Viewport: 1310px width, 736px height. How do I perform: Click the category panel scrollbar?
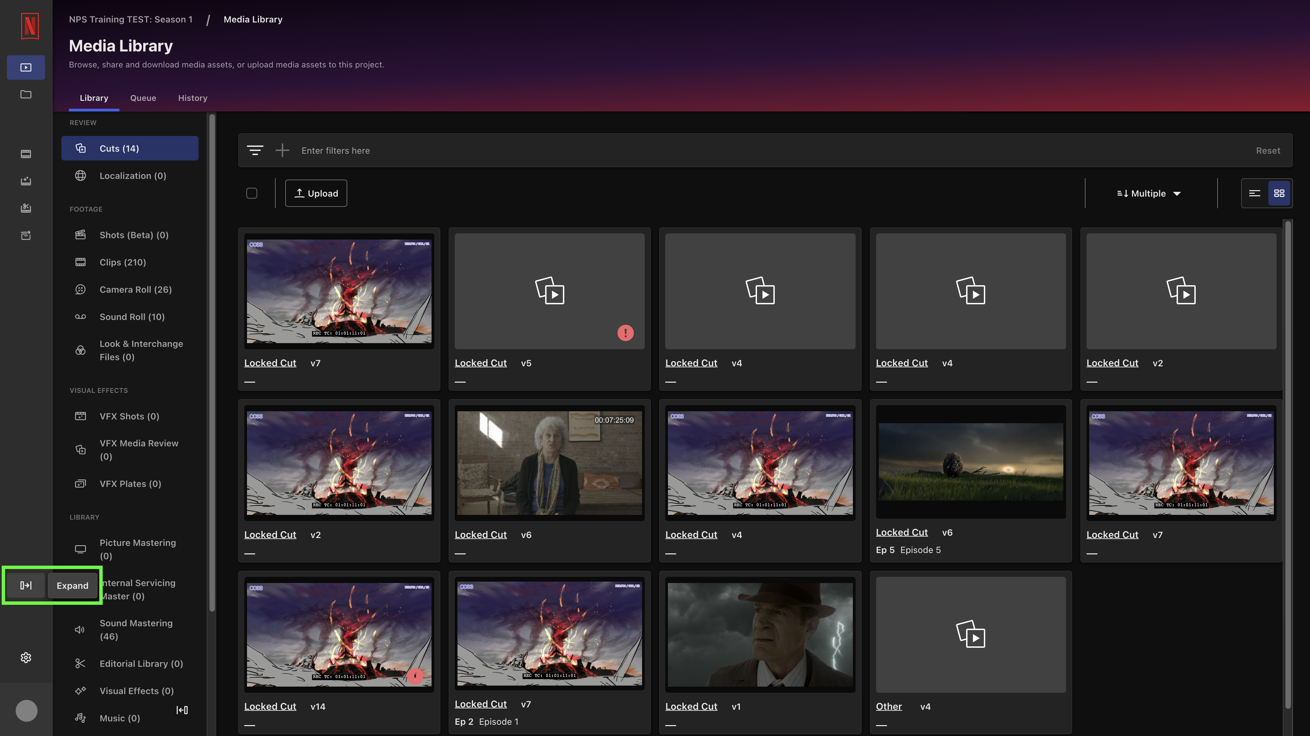point(212,363)
